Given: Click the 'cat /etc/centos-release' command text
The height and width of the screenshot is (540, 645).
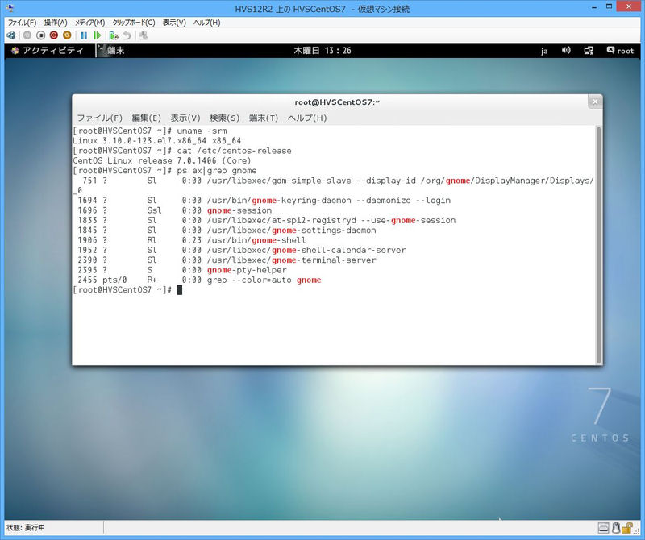Looking at the screenshot, I should pos(234,151).
